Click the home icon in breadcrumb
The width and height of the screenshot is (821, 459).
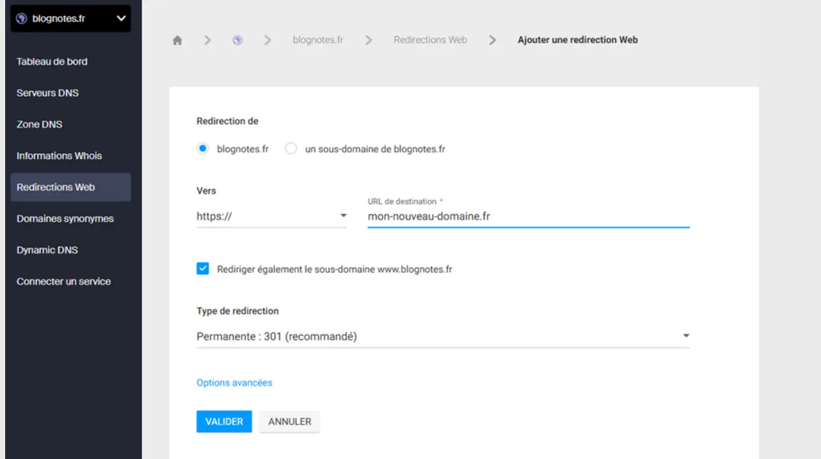tap(178, 40)
